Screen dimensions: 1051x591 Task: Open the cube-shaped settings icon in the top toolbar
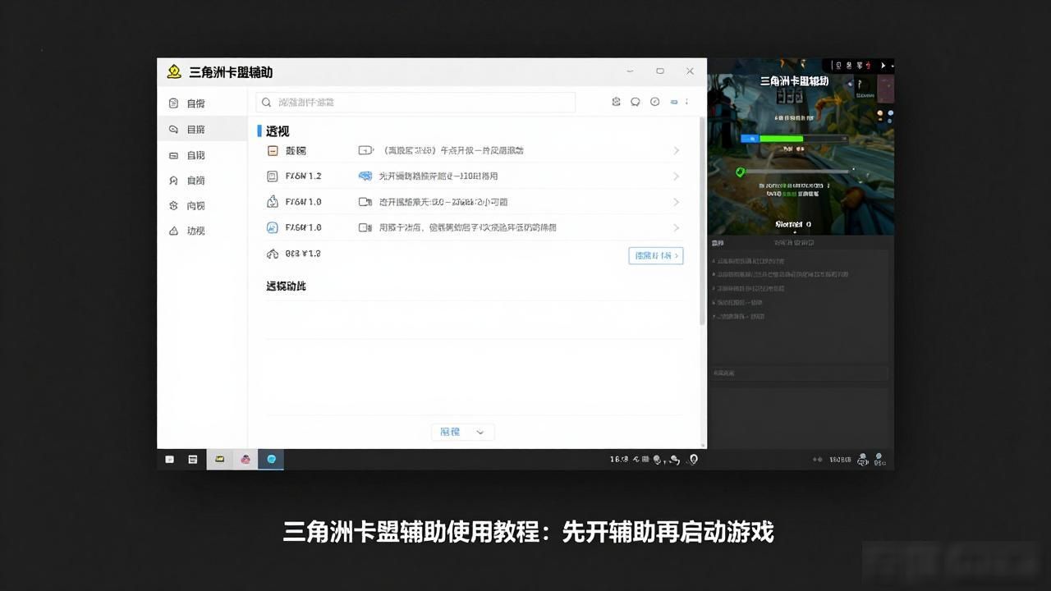tap(617, 102)
